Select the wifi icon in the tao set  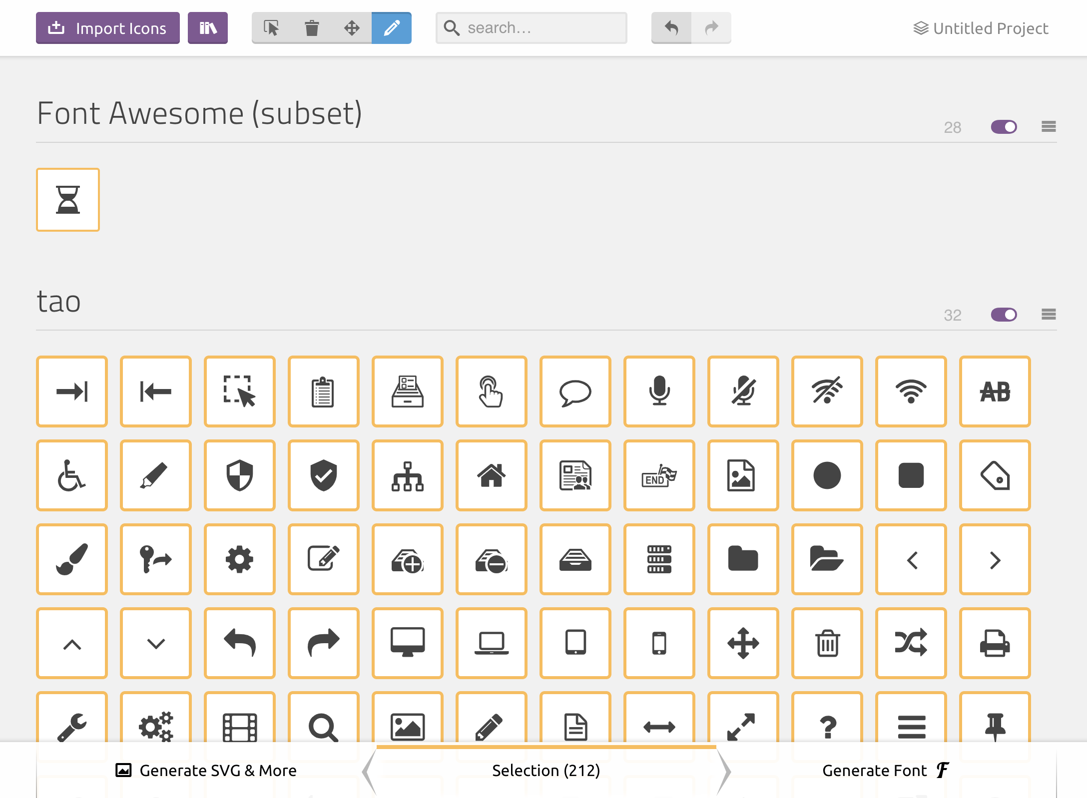point(911,392)
